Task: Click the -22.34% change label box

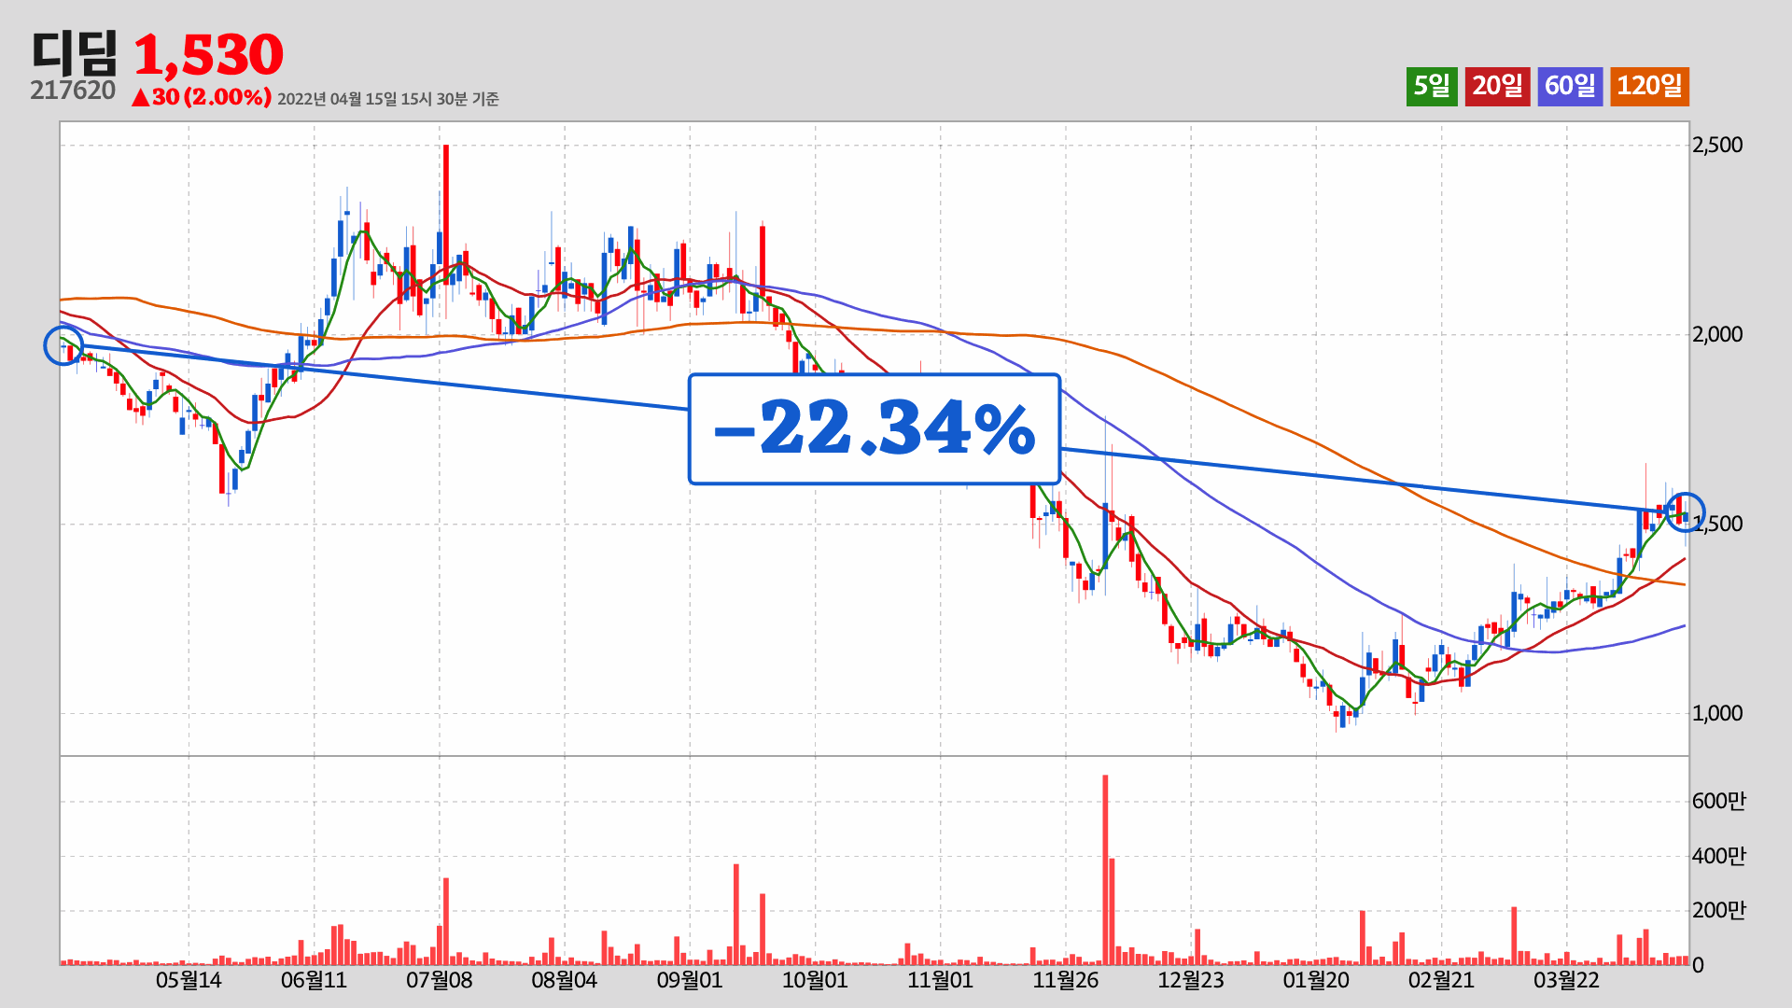Action: point(874,429)
